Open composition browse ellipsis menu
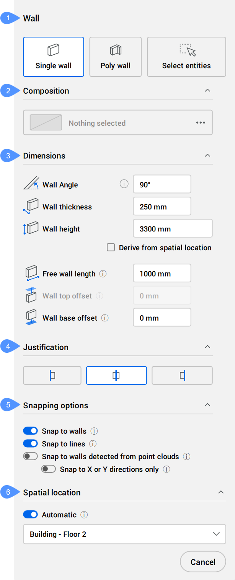The width and height of the screenshot is (235, 580). [201, 123]
